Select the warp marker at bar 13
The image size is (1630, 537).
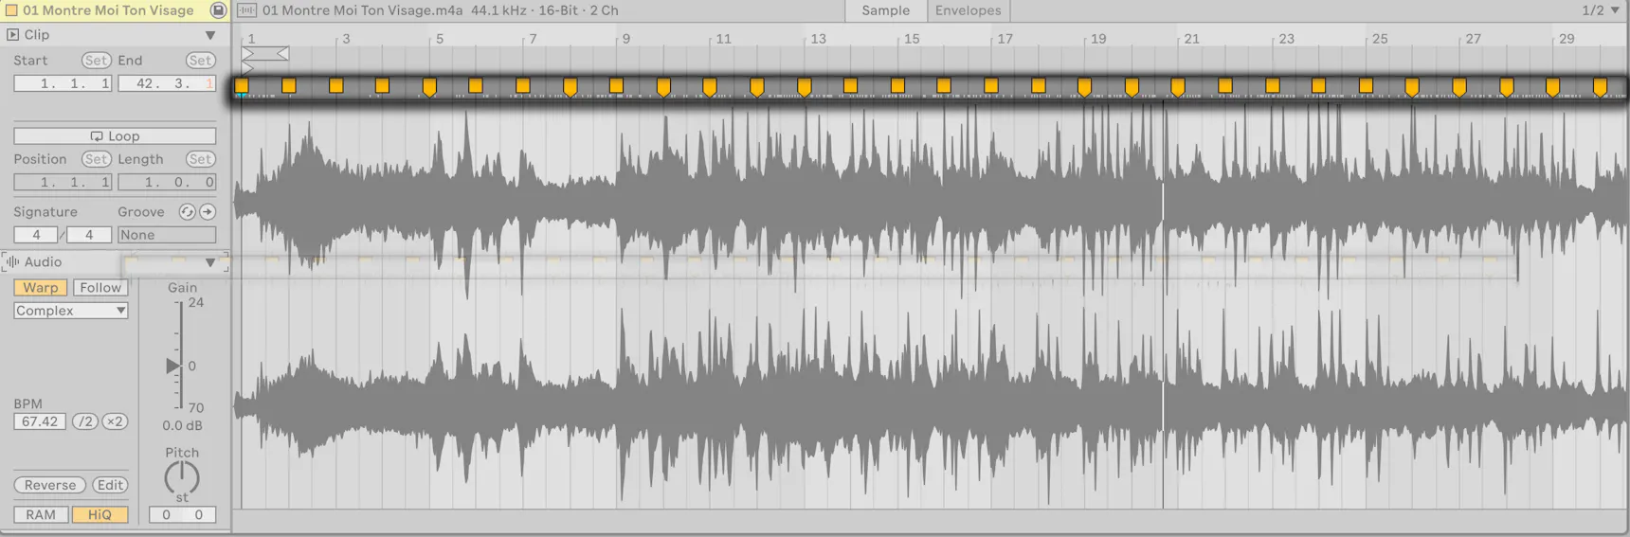coord(805,87)
